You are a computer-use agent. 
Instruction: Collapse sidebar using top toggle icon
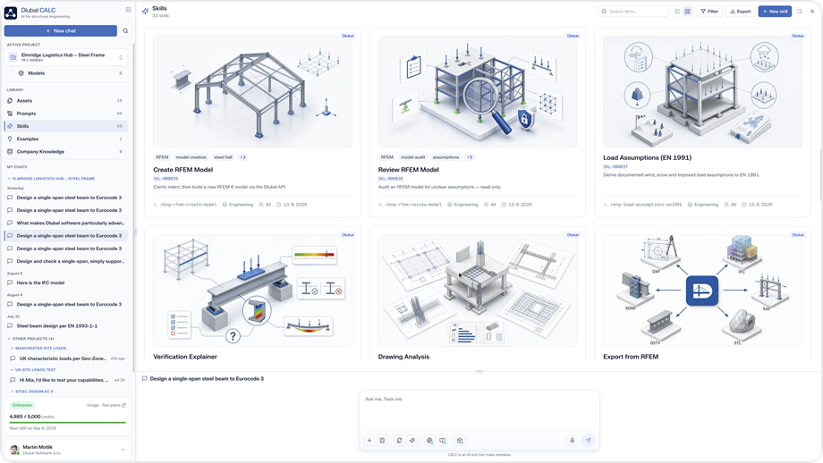point(128,10)
